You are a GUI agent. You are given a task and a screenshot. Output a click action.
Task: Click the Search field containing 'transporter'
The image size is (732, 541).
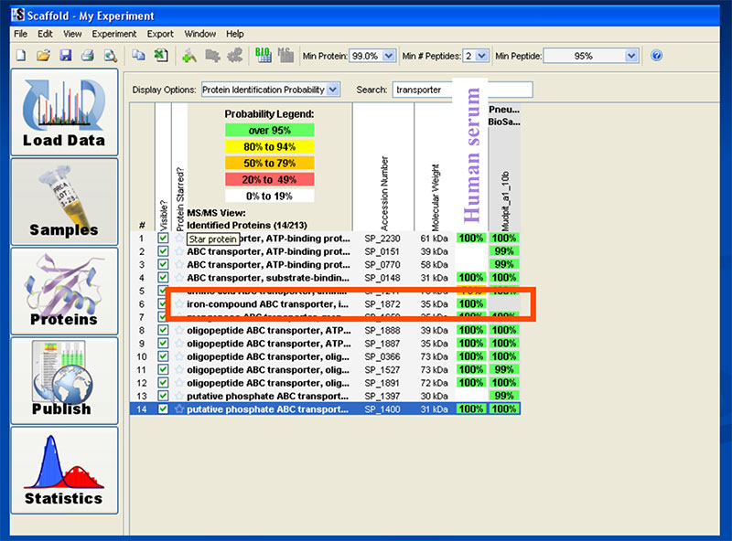pos(462,90)
